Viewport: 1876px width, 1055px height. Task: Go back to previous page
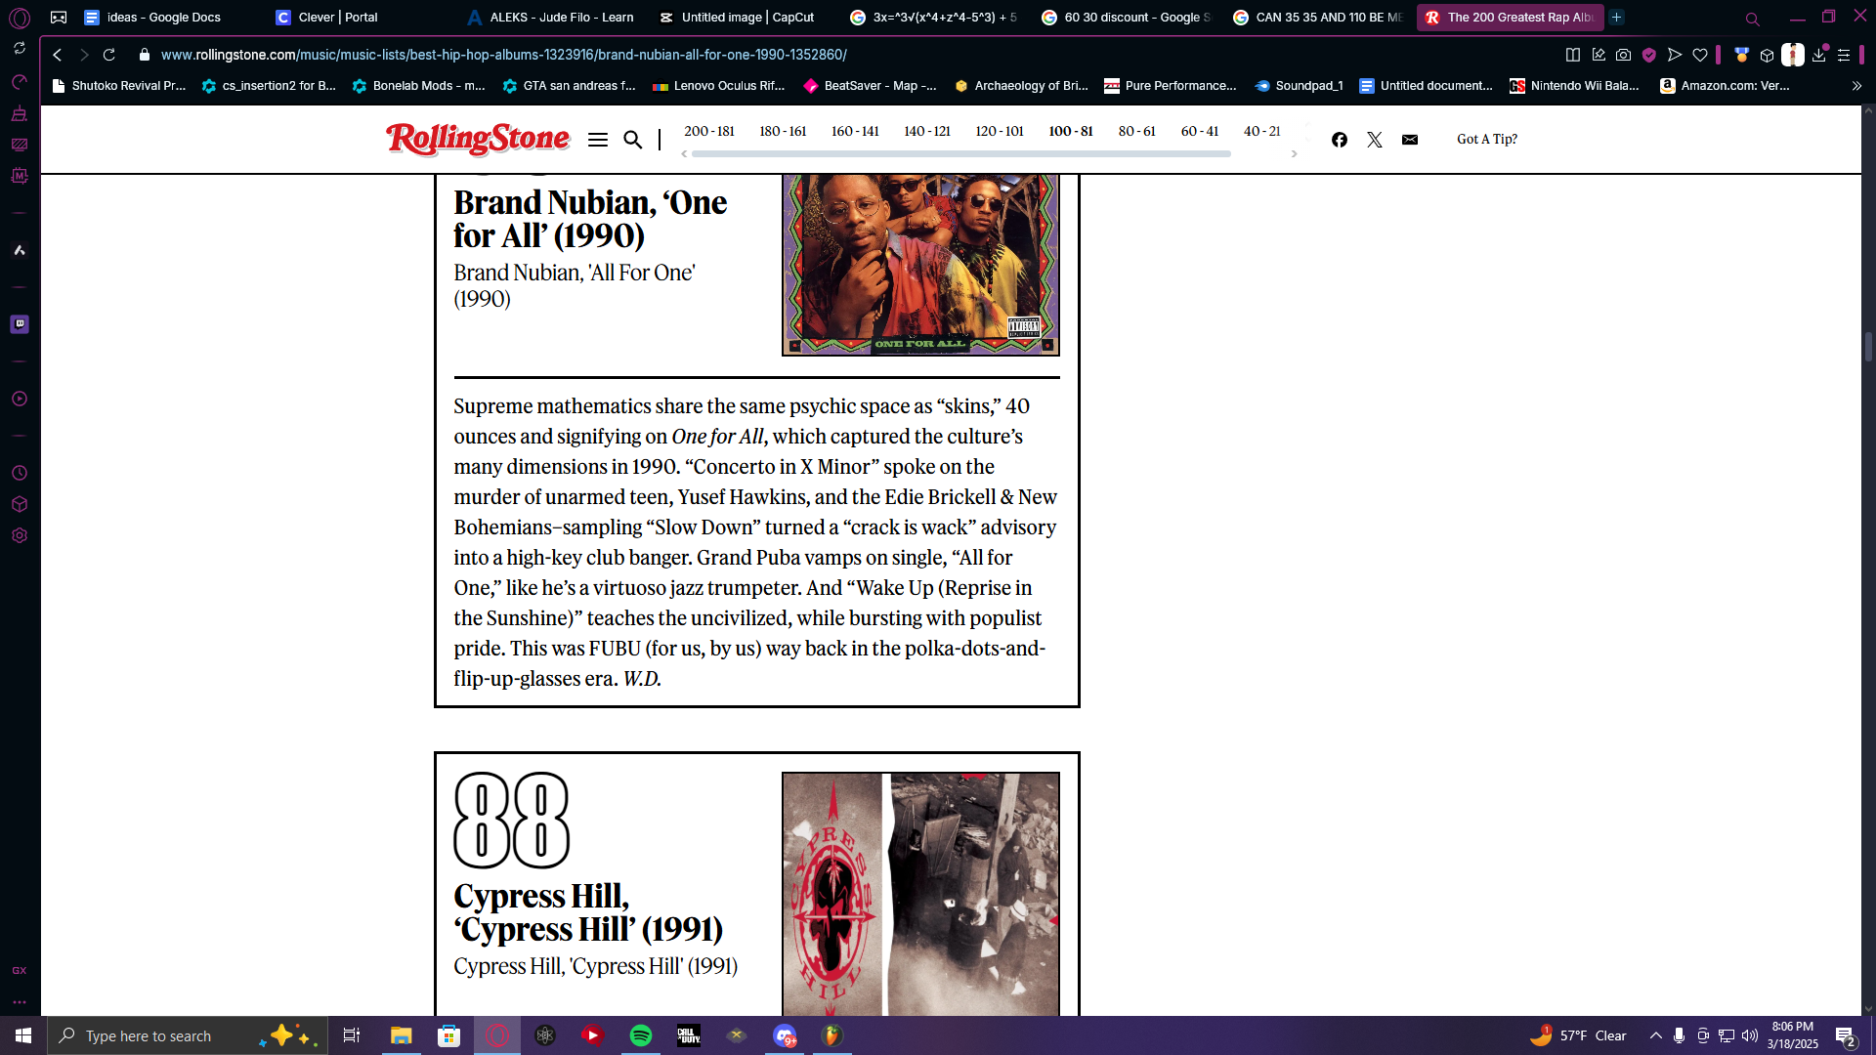point(58,55)
